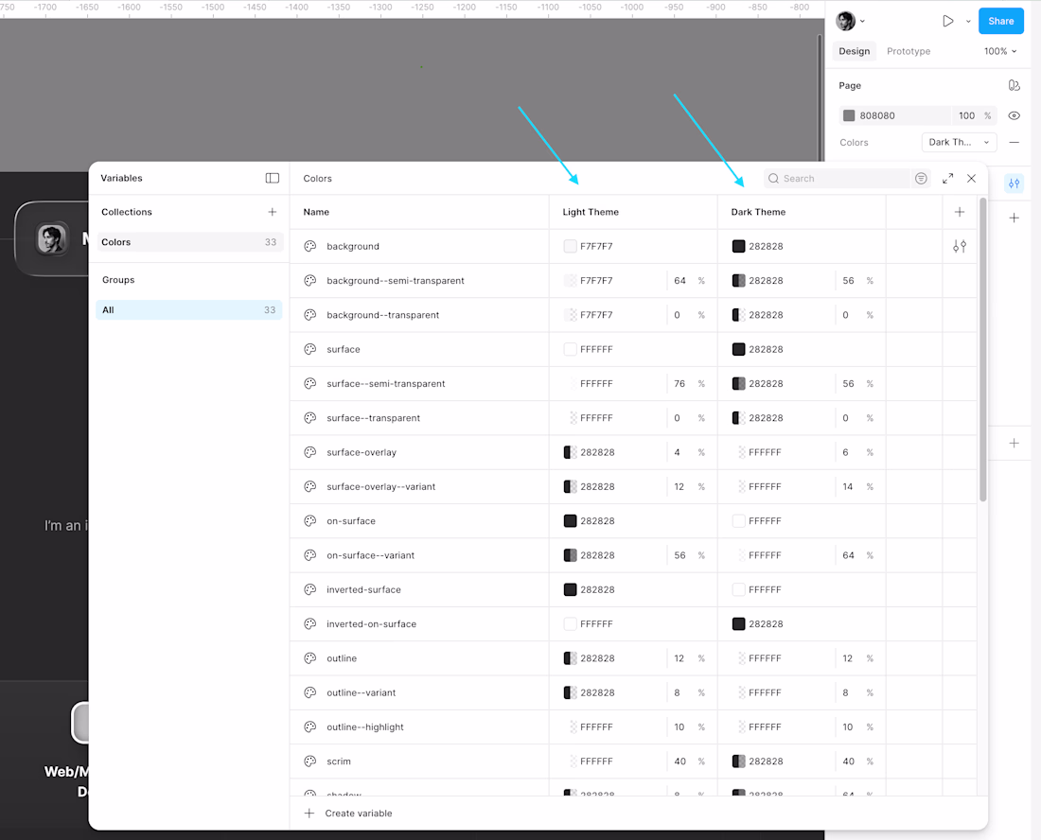1041x840 pixels.
Task: Click the Variables modal vertical scrollbar
Action: [x=982, y=348]
